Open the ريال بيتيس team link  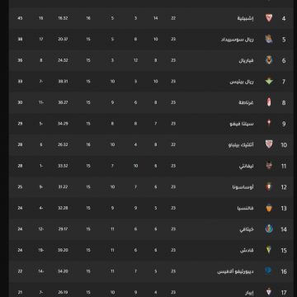242,82
